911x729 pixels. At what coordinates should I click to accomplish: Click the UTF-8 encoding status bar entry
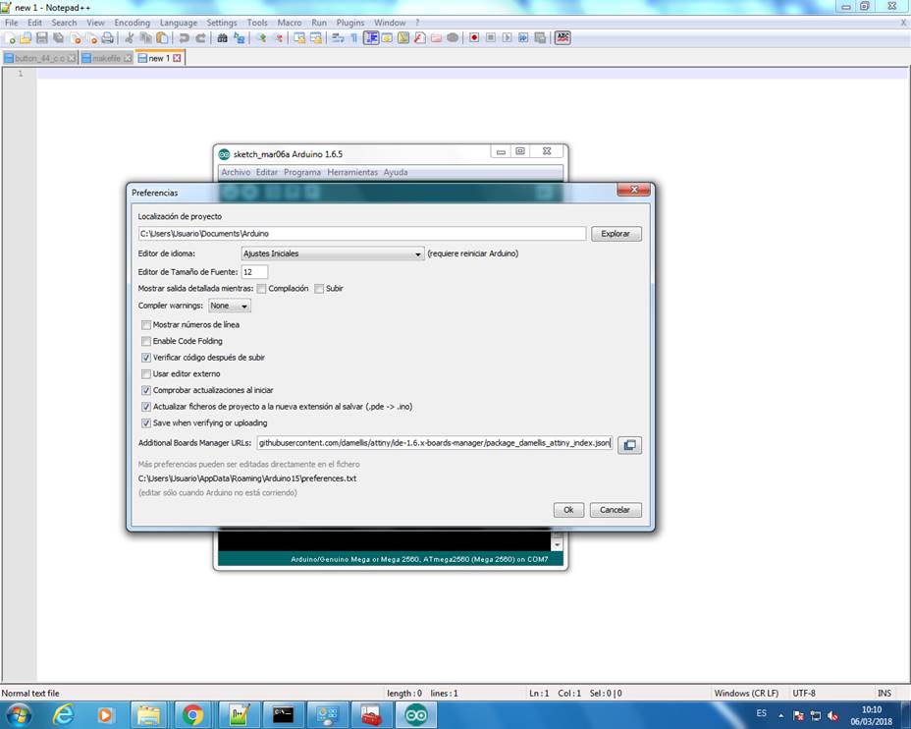point(804,693)
